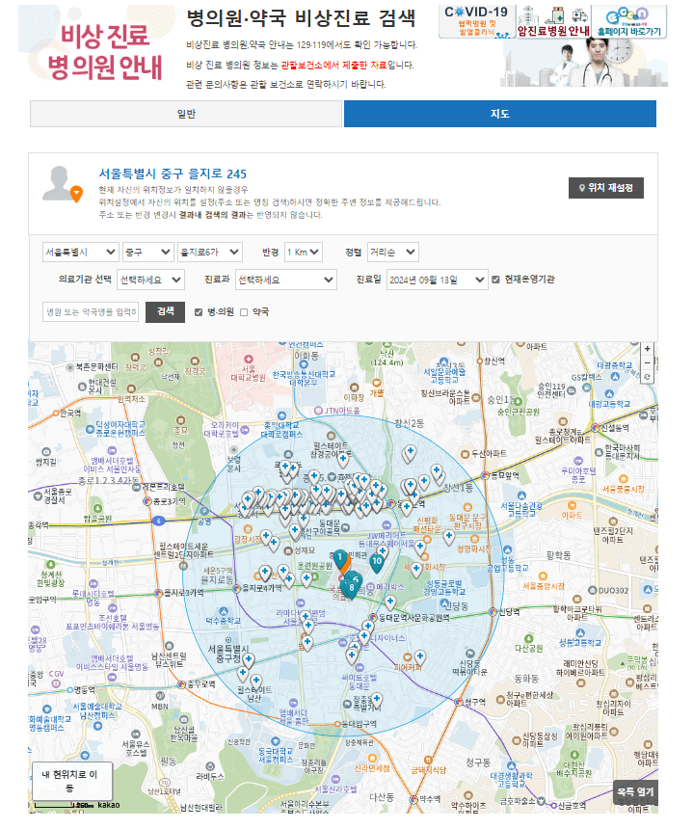
Task: Click the 동묘앞역 station label
Action: (x=505, y=475)
